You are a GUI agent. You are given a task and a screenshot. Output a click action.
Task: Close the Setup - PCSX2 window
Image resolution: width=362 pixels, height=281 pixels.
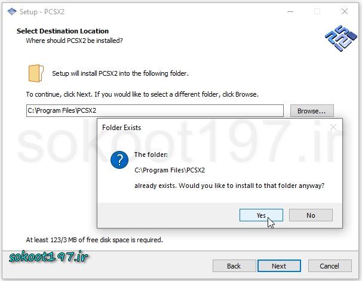pyautogui.click(x=345, y=11)
